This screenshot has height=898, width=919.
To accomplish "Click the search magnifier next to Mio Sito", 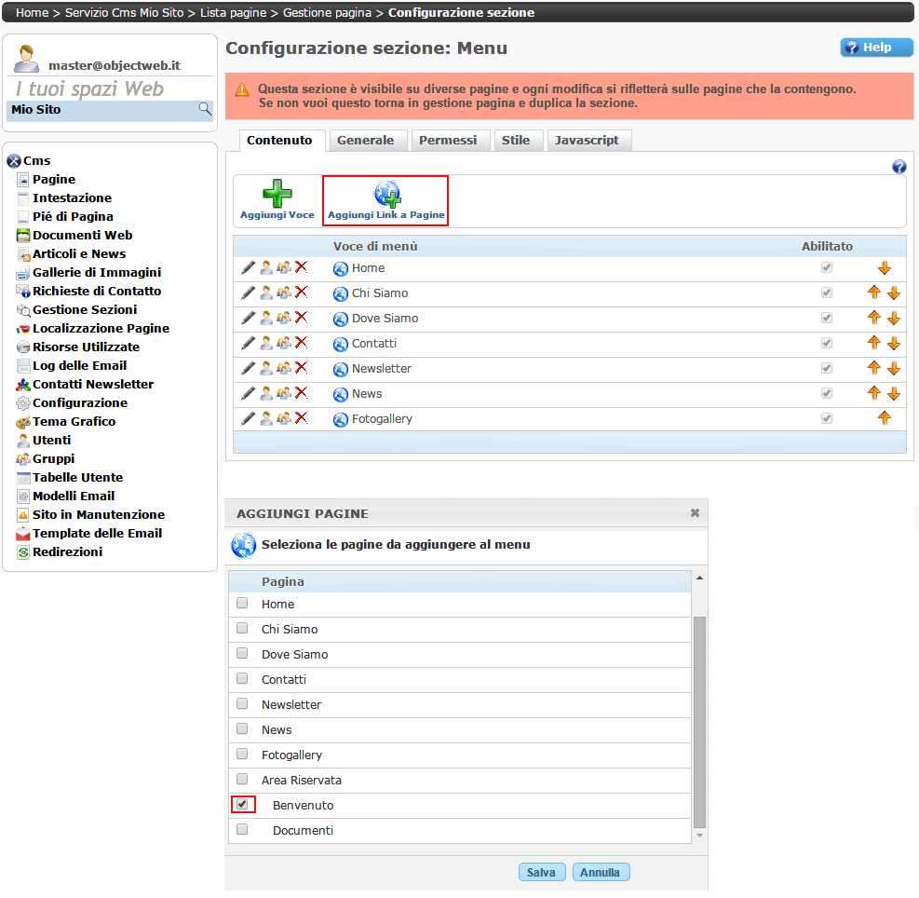I will tap(205, 110).
